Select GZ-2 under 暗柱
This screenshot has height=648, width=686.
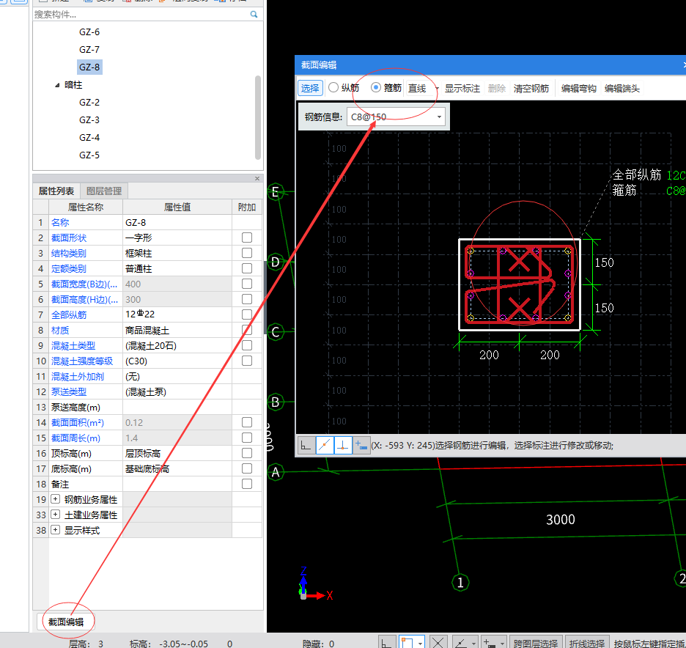coord(89,103)
